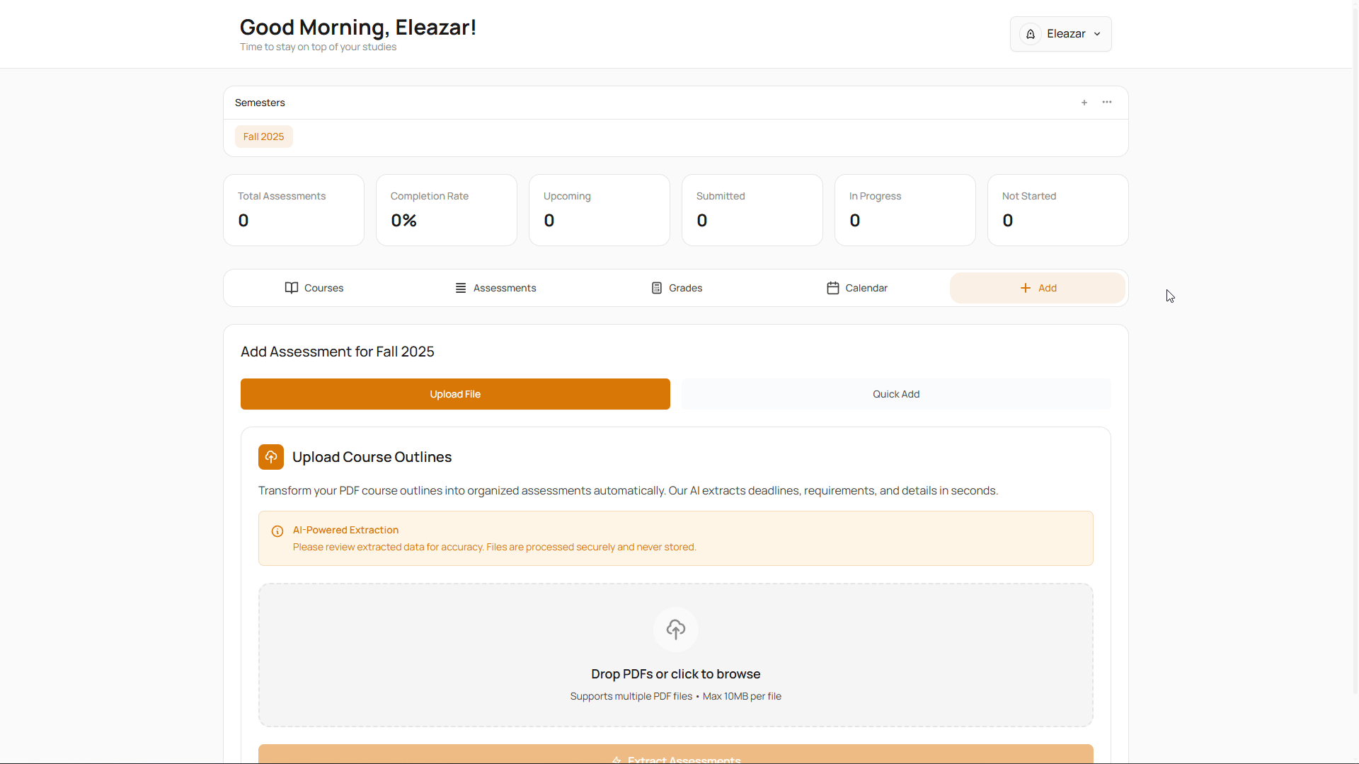Click the 'Upload Course Outlines' title
1359x764 pixels.
click(372, 457)
